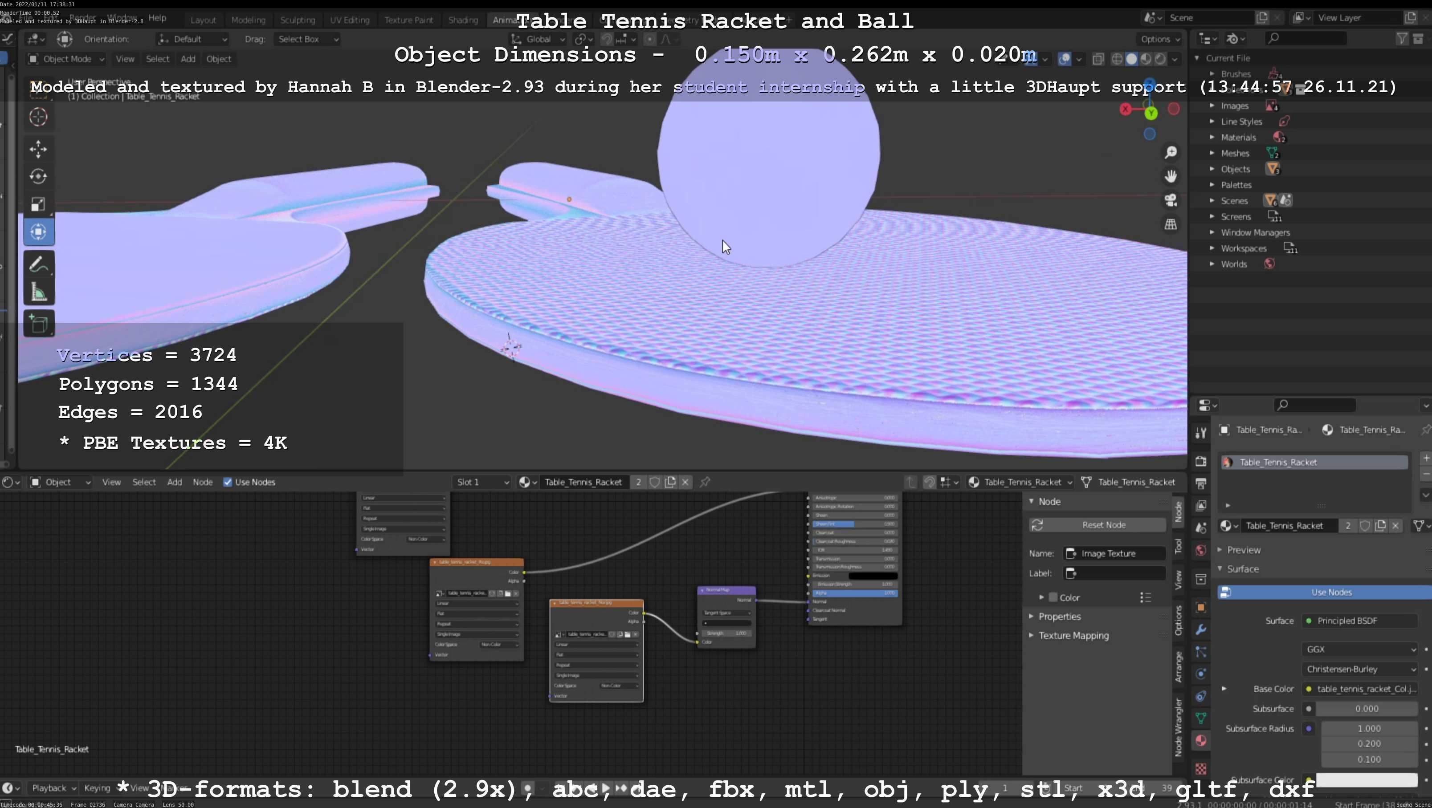Open the Christensen-Burley subsurface dropdown
This screenshot has width=1432, height=808.
1359,669
